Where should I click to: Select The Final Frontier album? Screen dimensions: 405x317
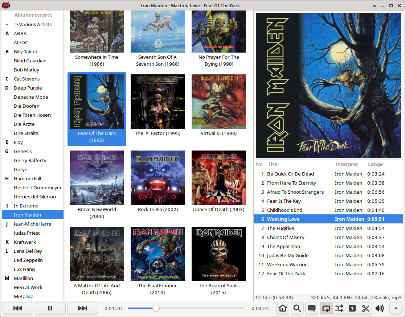coord(158,261)
